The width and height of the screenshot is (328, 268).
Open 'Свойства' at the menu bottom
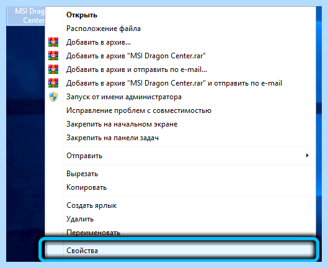click(180, 251)
